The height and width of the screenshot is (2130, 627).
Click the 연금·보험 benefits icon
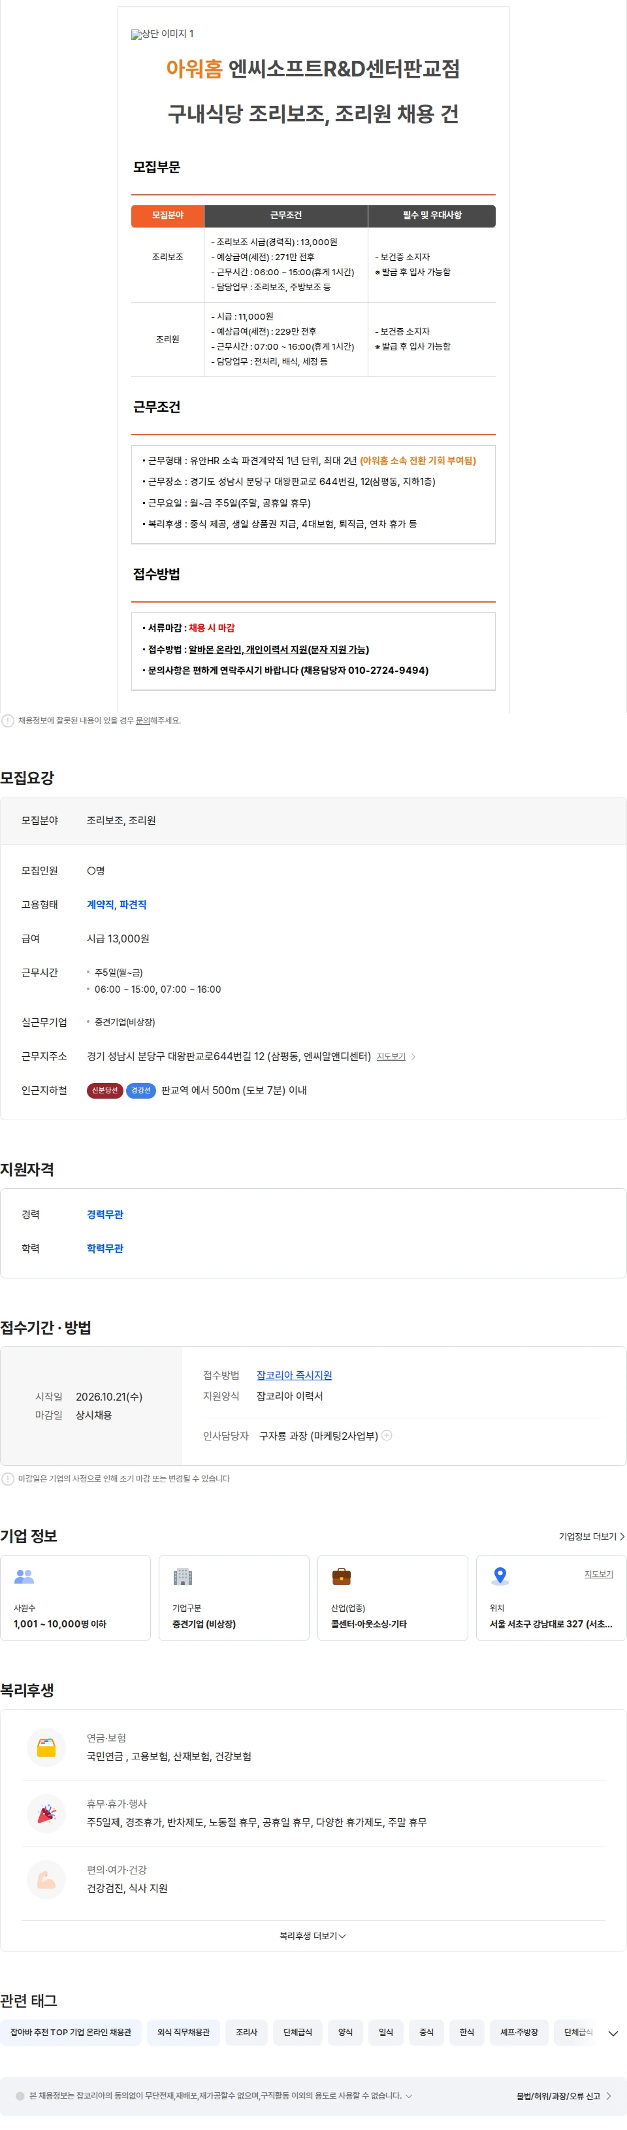tap(46, 1747)
